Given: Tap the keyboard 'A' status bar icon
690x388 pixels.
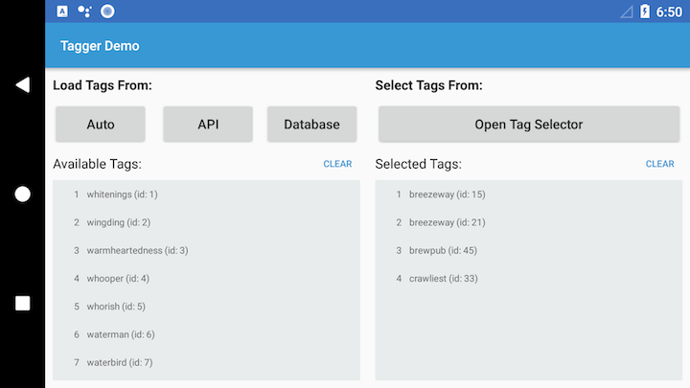Looking at the screenshot, I should coord(62,11).
